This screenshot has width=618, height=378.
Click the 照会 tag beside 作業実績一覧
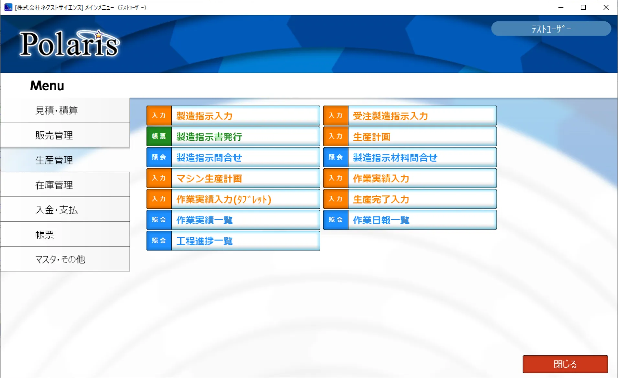pyautogui.click(x=159, y=220)
